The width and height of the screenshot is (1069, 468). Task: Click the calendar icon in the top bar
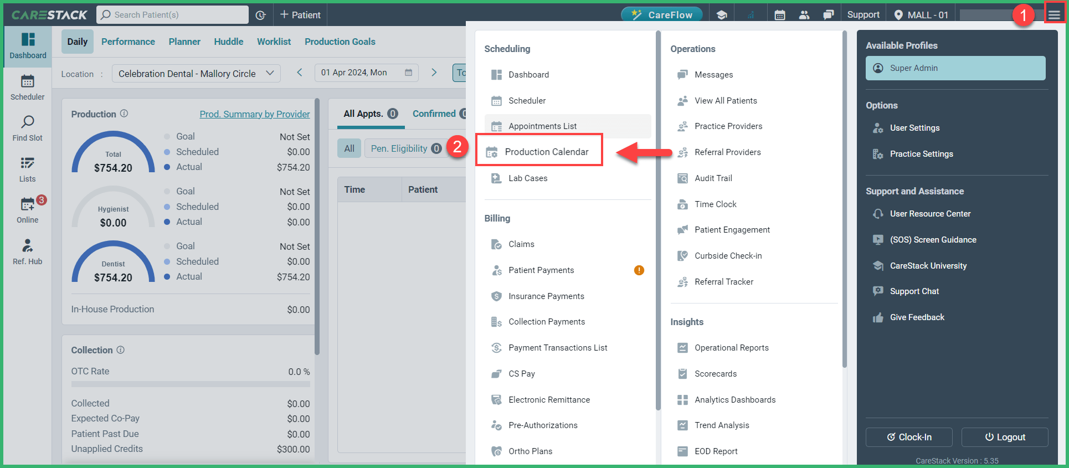click(x=780, y=15)
